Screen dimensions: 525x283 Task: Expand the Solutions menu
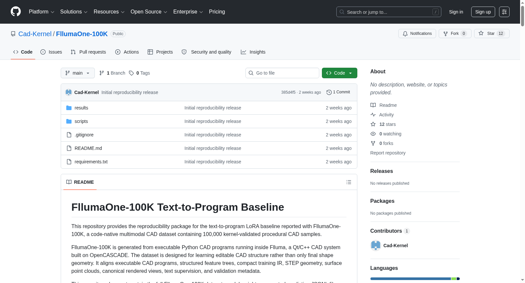[74, 12]
